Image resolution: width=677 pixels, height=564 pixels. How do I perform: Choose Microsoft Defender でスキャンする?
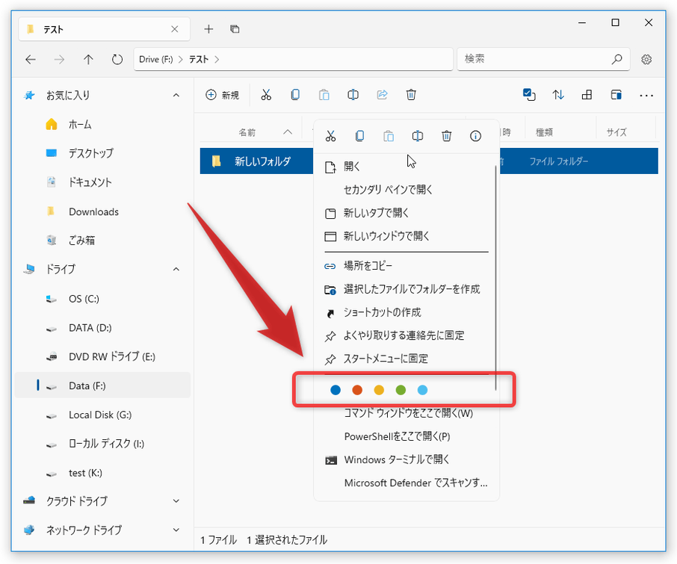[x=407, y=483]
